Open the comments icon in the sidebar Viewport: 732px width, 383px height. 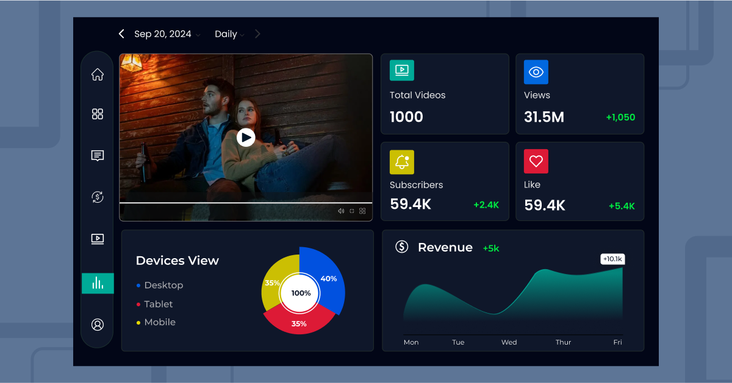[97, 155]
